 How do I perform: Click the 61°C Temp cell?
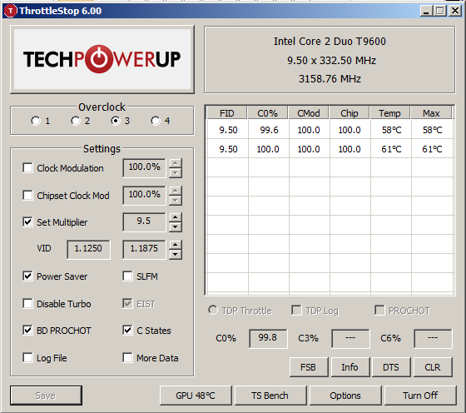point(391,149)
